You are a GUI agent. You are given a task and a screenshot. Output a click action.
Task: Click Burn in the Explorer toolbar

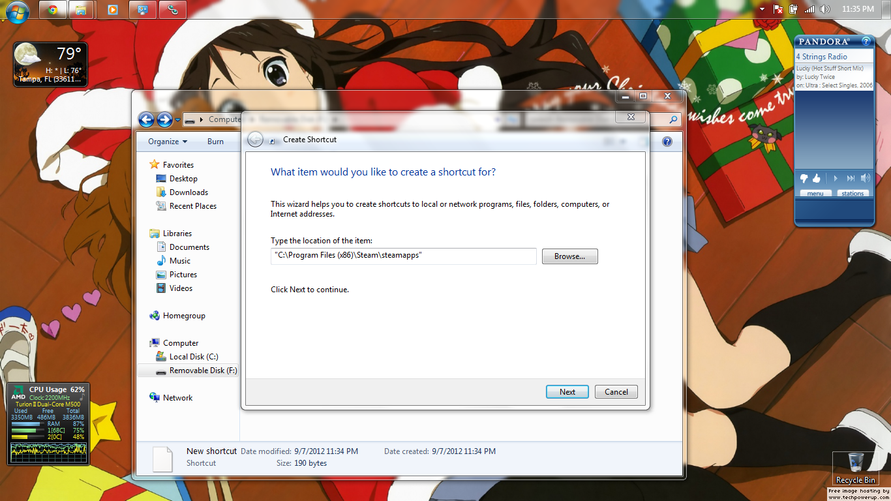coord(215,142)
